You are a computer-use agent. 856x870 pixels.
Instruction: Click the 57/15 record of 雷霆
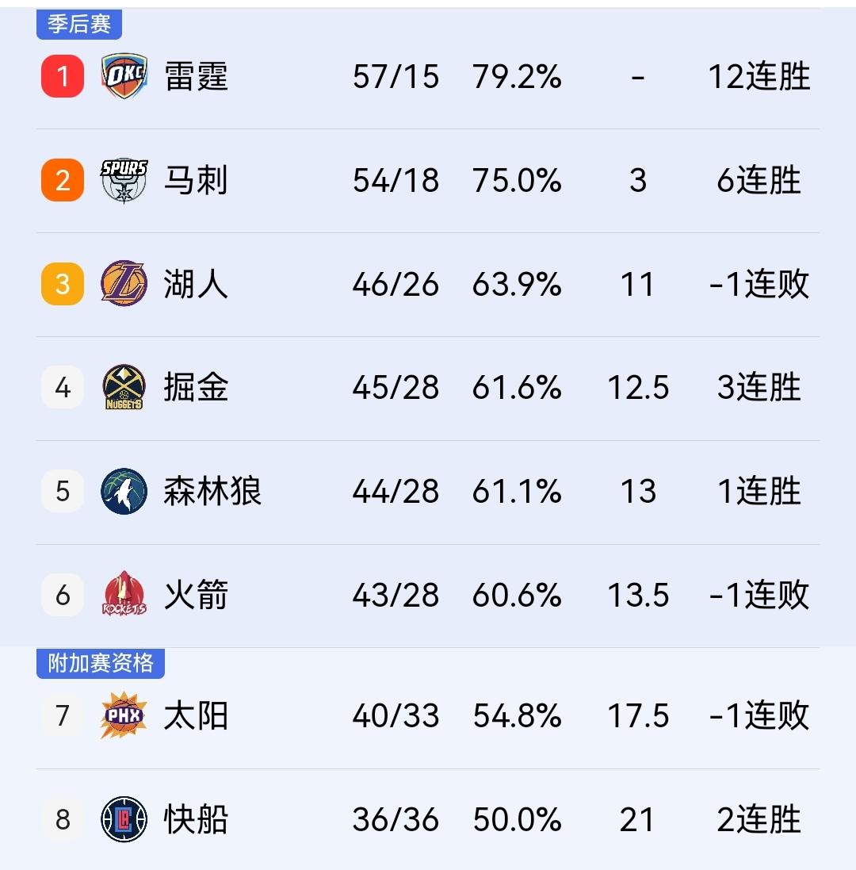click(396, 77)
